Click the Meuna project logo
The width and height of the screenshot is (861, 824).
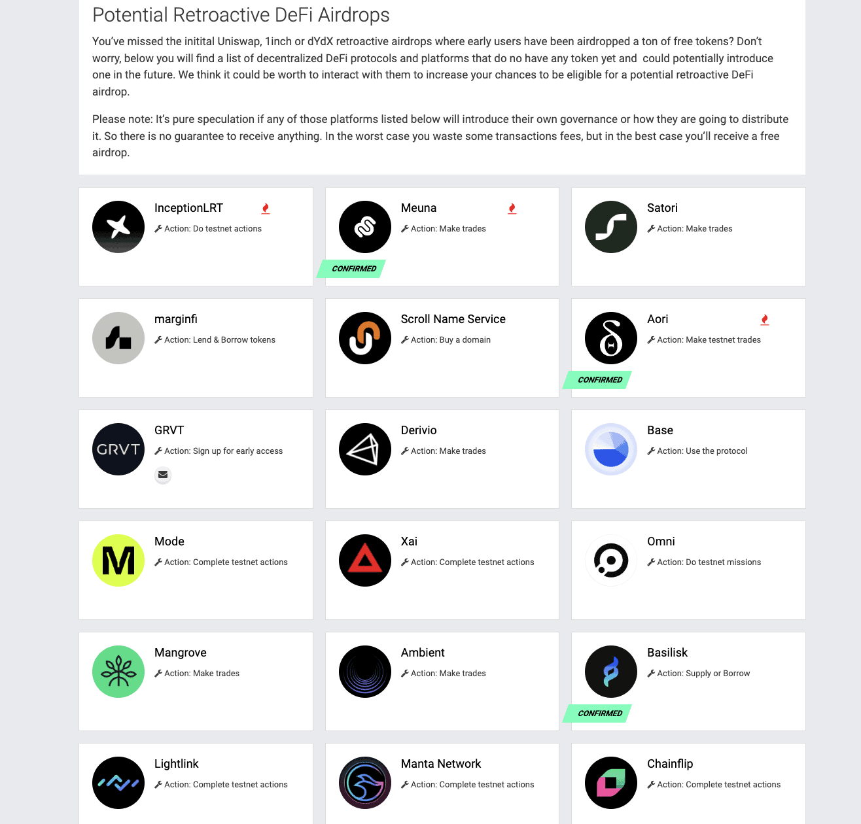[365, 227]
